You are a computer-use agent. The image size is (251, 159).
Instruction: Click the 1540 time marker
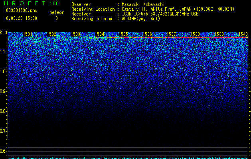tap(243, 34)
